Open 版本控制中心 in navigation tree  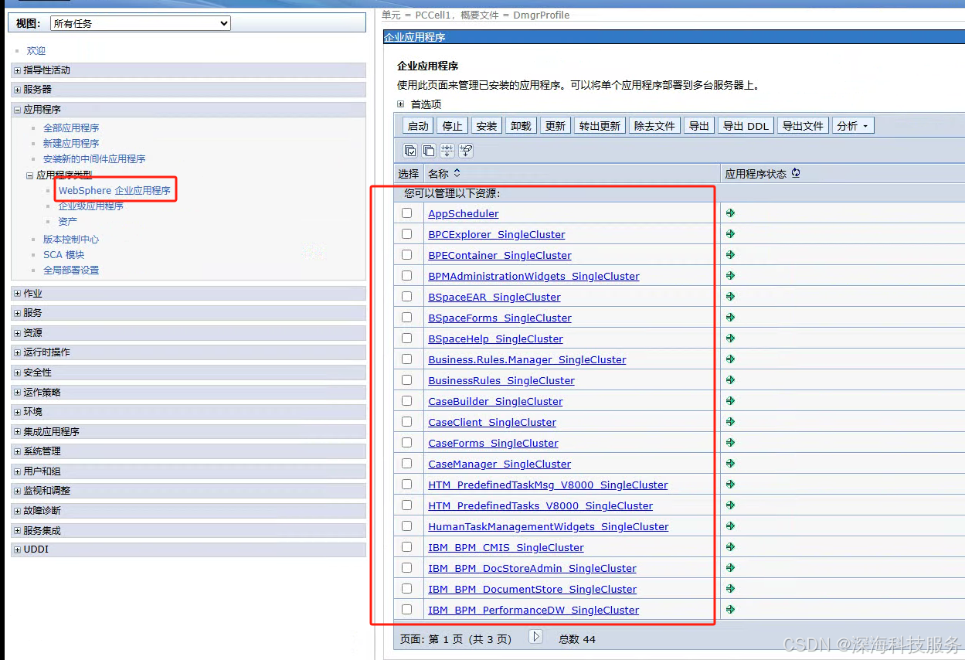(x=71, y=239)
